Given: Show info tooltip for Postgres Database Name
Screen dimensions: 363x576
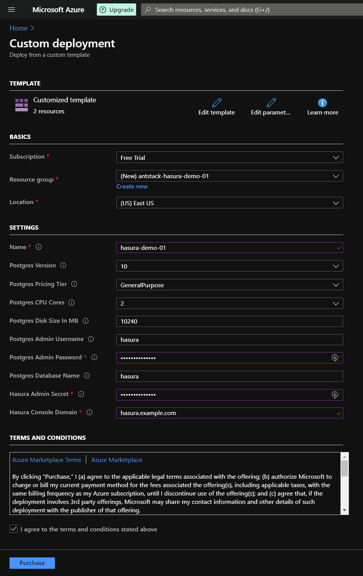Looking at the screenshot, I should tap(87, 376).
